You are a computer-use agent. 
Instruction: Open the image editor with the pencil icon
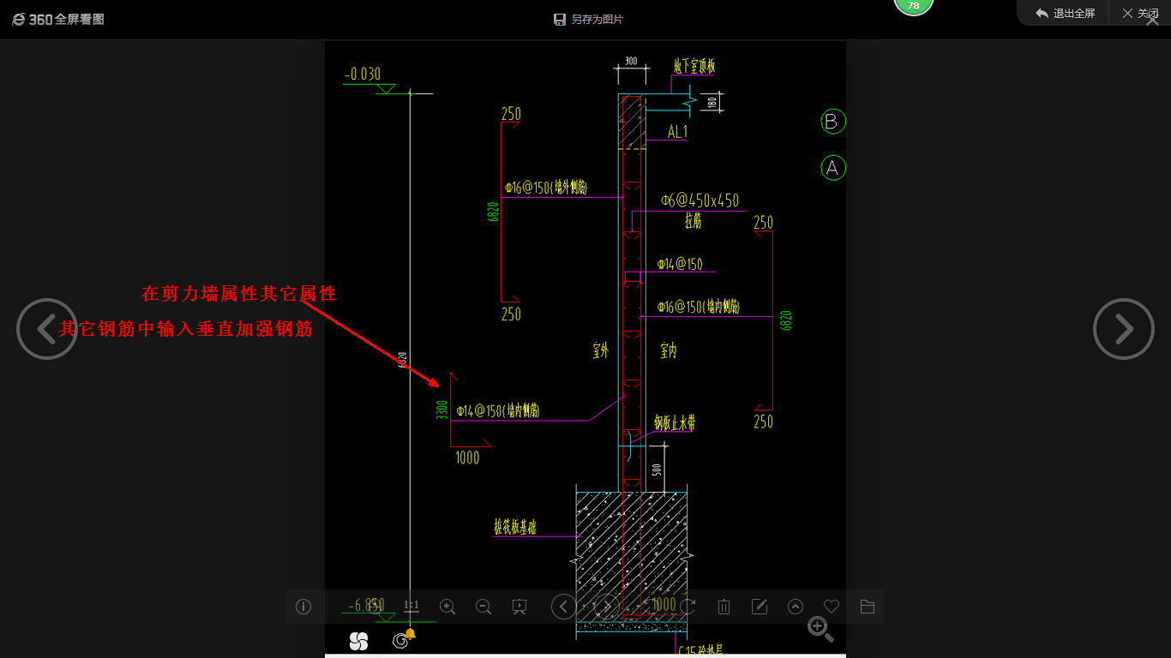[760, 607]
